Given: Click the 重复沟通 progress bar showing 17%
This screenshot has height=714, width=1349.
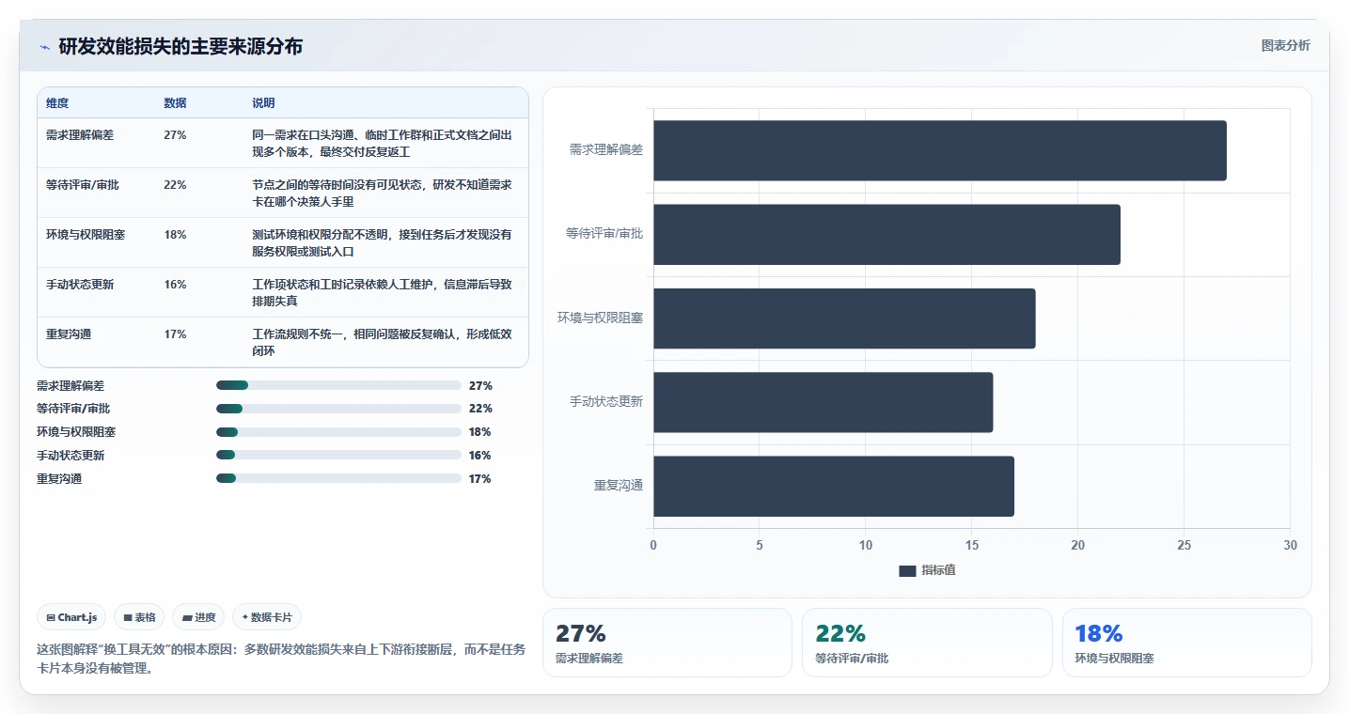Looking at the screenshot, I should [338, 479].
